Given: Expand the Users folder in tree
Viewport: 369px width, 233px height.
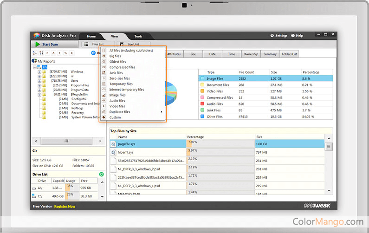Looking at the screenshot, I should [38, 81].
